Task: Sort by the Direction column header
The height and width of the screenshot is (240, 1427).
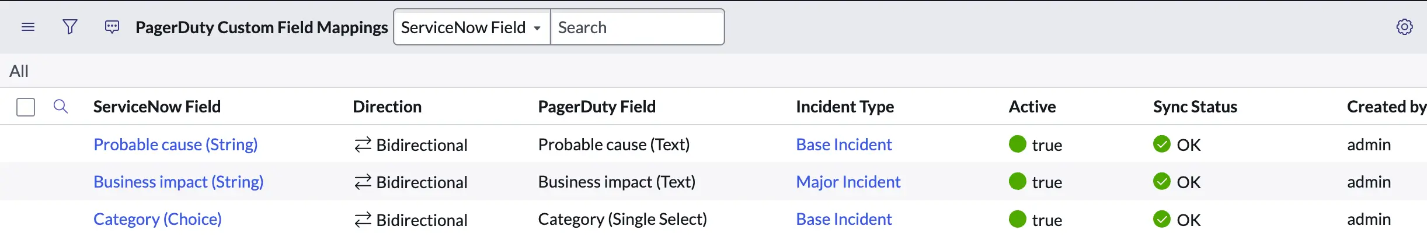Action: click(x=387, y=107)
